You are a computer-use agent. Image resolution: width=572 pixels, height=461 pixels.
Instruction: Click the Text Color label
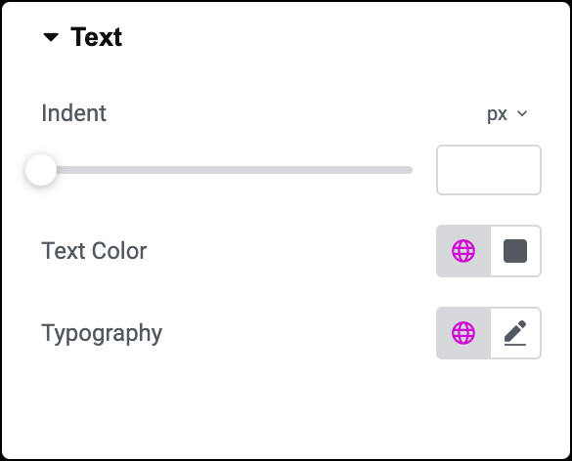94,251
